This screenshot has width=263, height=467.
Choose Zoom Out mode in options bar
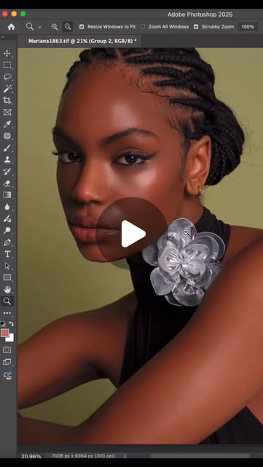pyautogui.click(x=68, y=27)
